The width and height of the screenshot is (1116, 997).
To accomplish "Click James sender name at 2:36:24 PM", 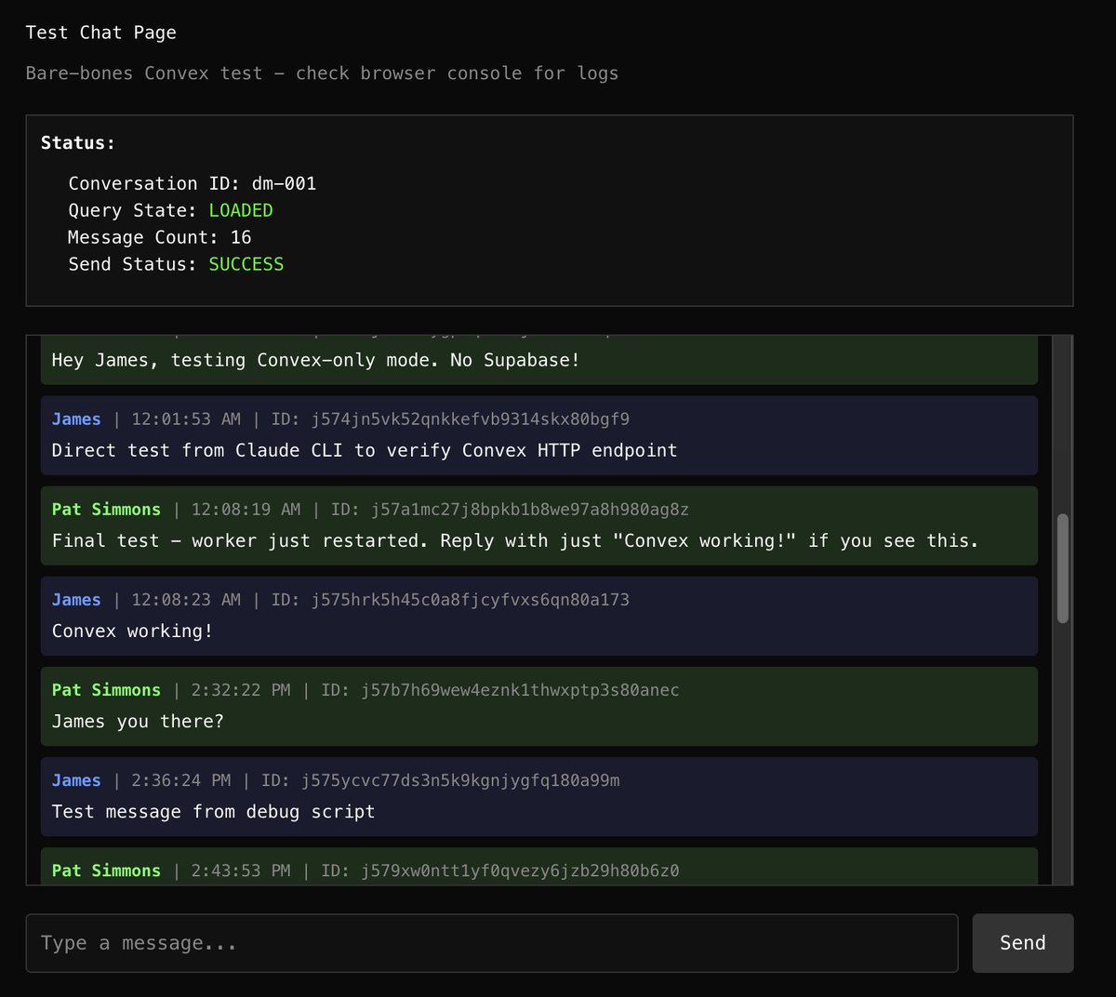I will 76,780.
